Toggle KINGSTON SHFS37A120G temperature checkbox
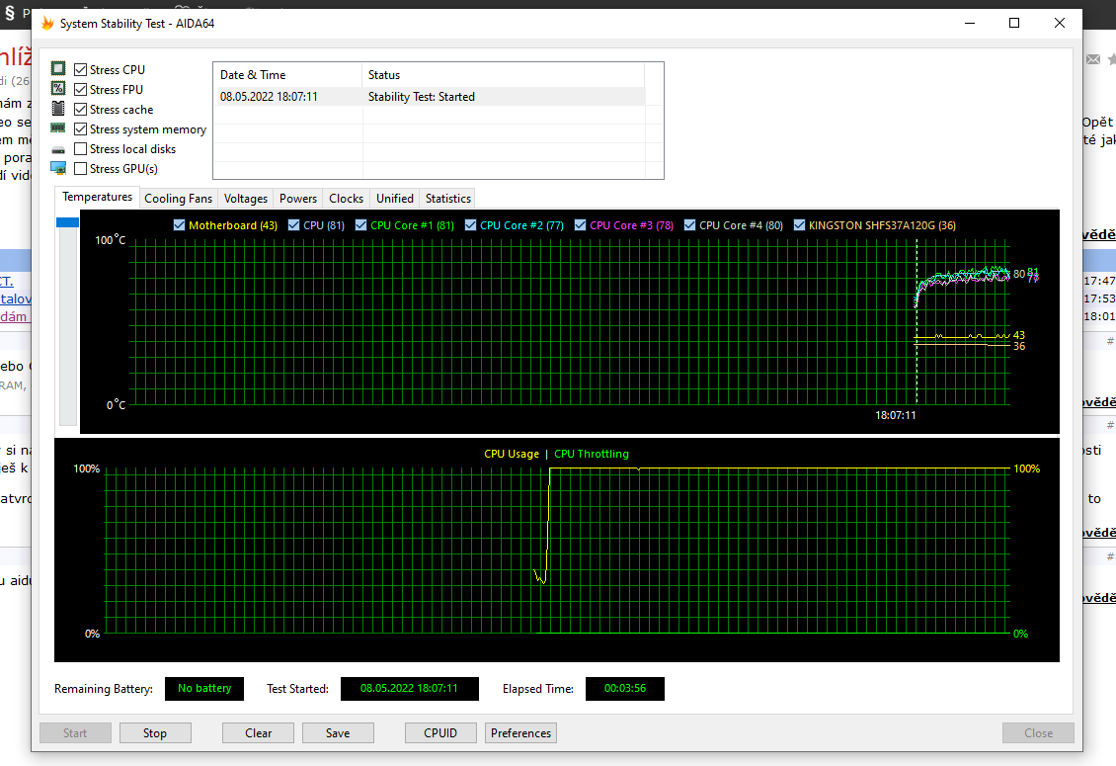The width and height of the screenshot is (1116, 766). click(x=799, y=225)
